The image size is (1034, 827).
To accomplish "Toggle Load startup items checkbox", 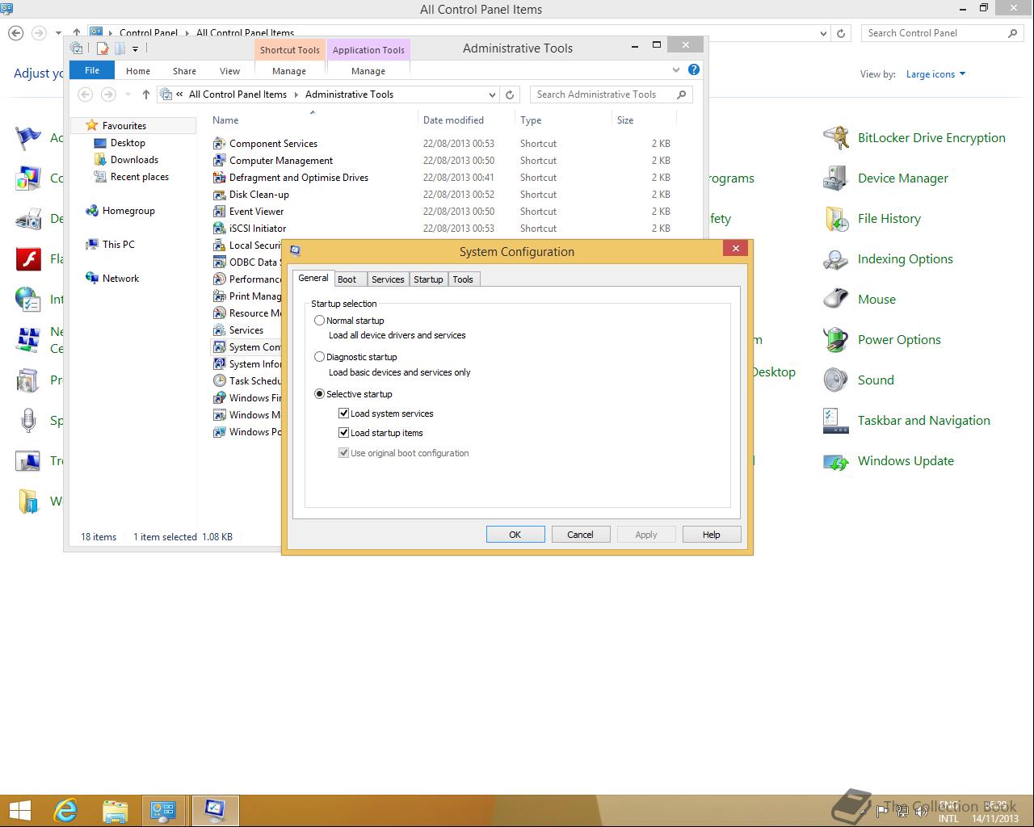I will pos(344,433).
